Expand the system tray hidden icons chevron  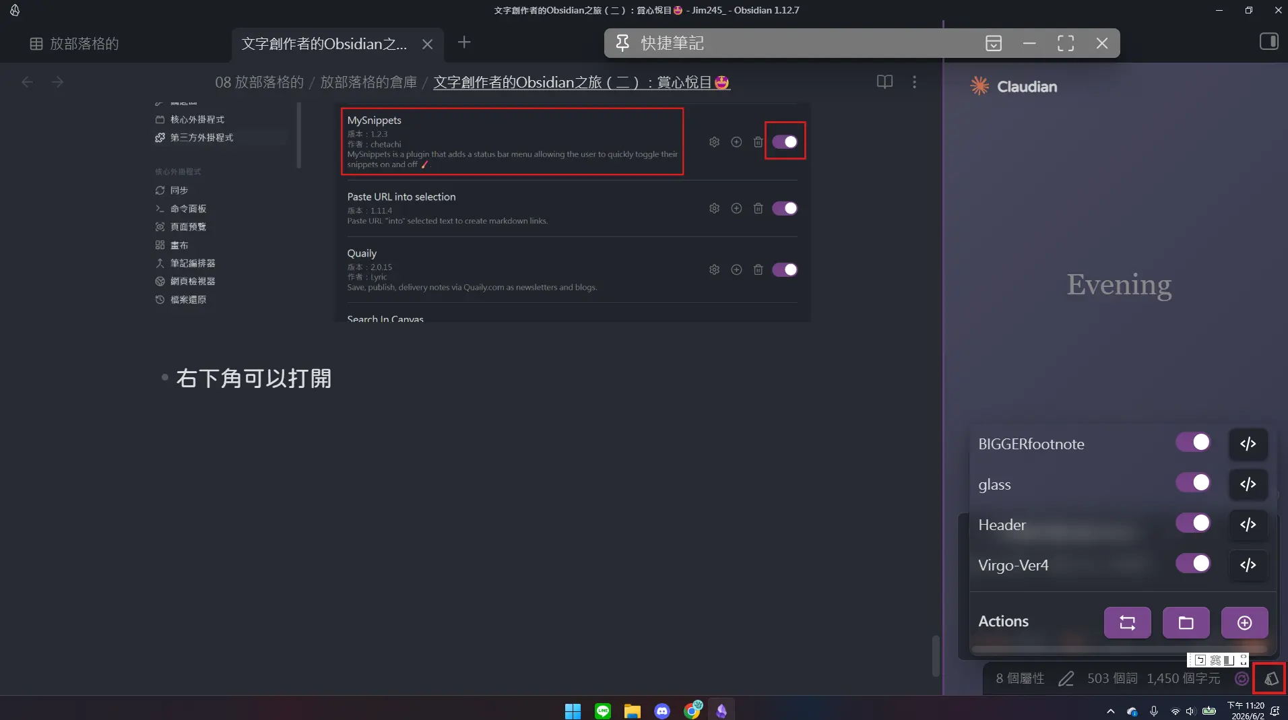[x=1110, y=711]
